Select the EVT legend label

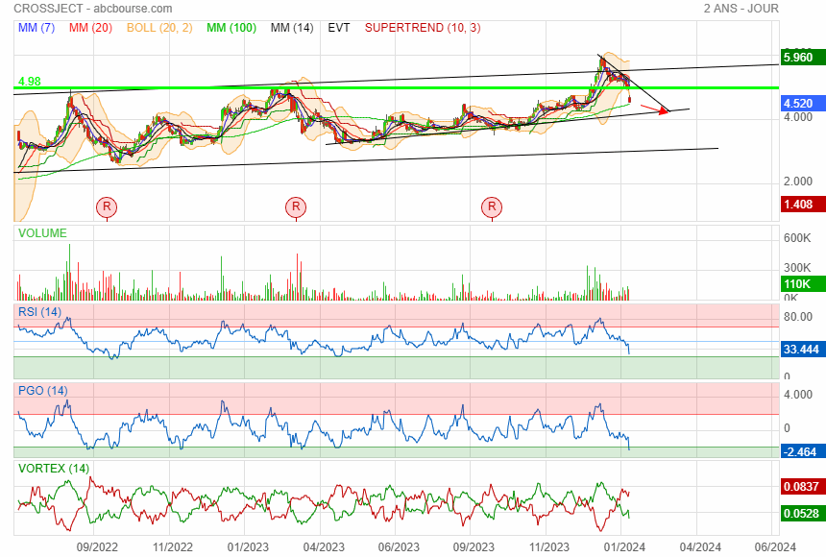339,28
